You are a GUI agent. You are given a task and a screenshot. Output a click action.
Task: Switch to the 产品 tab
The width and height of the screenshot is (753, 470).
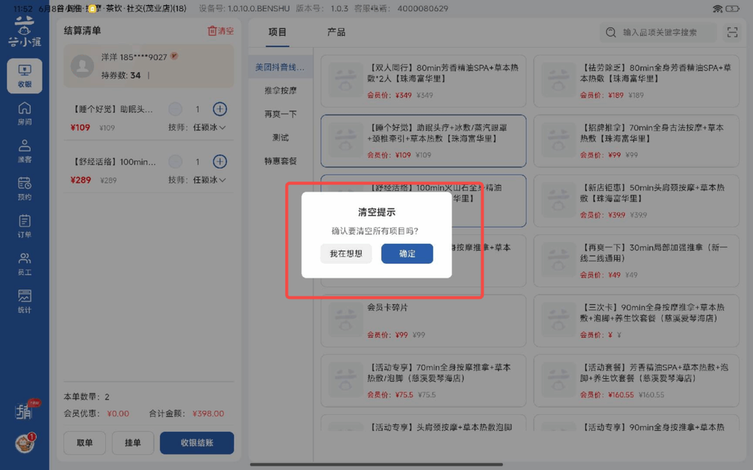pyautogui.click(x=336, y=32)
